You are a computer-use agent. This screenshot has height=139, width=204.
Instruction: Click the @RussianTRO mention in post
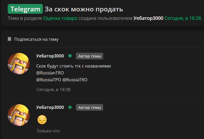(x=50, y=73)
